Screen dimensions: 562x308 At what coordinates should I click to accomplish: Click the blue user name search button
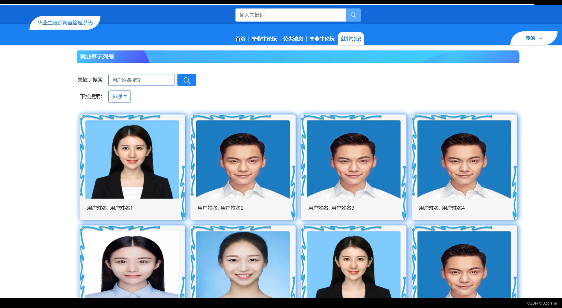coord(186,80)
